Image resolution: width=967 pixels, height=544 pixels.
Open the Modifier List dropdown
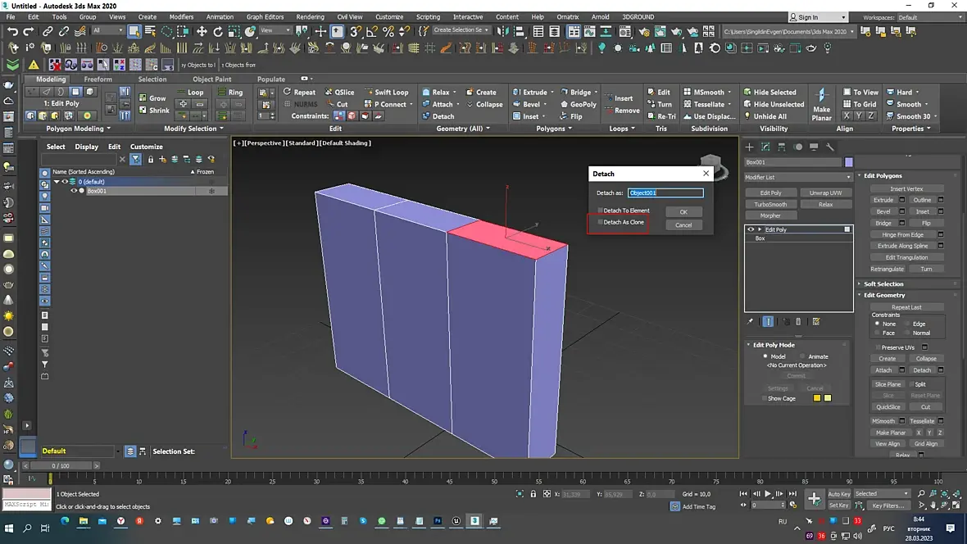point(798,177)
